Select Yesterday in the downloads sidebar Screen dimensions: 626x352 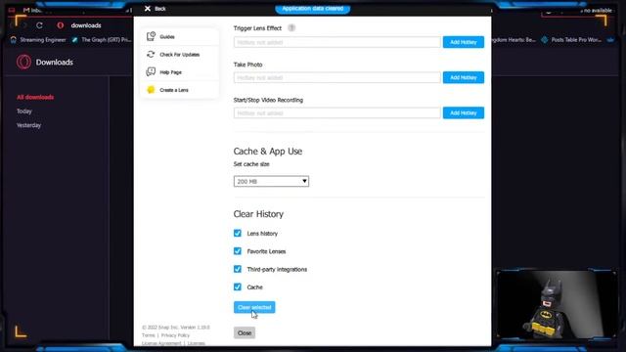28,125
